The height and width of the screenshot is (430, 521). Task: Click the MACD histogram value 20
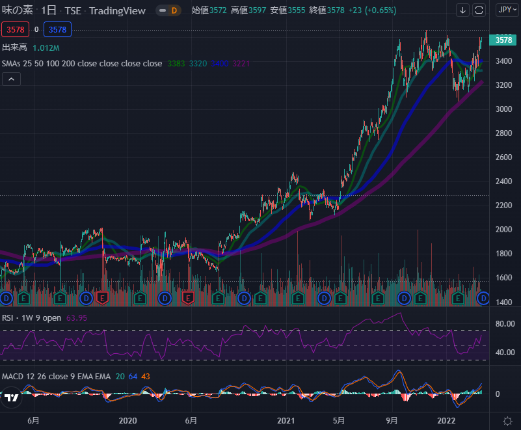[x=120, y=377]
